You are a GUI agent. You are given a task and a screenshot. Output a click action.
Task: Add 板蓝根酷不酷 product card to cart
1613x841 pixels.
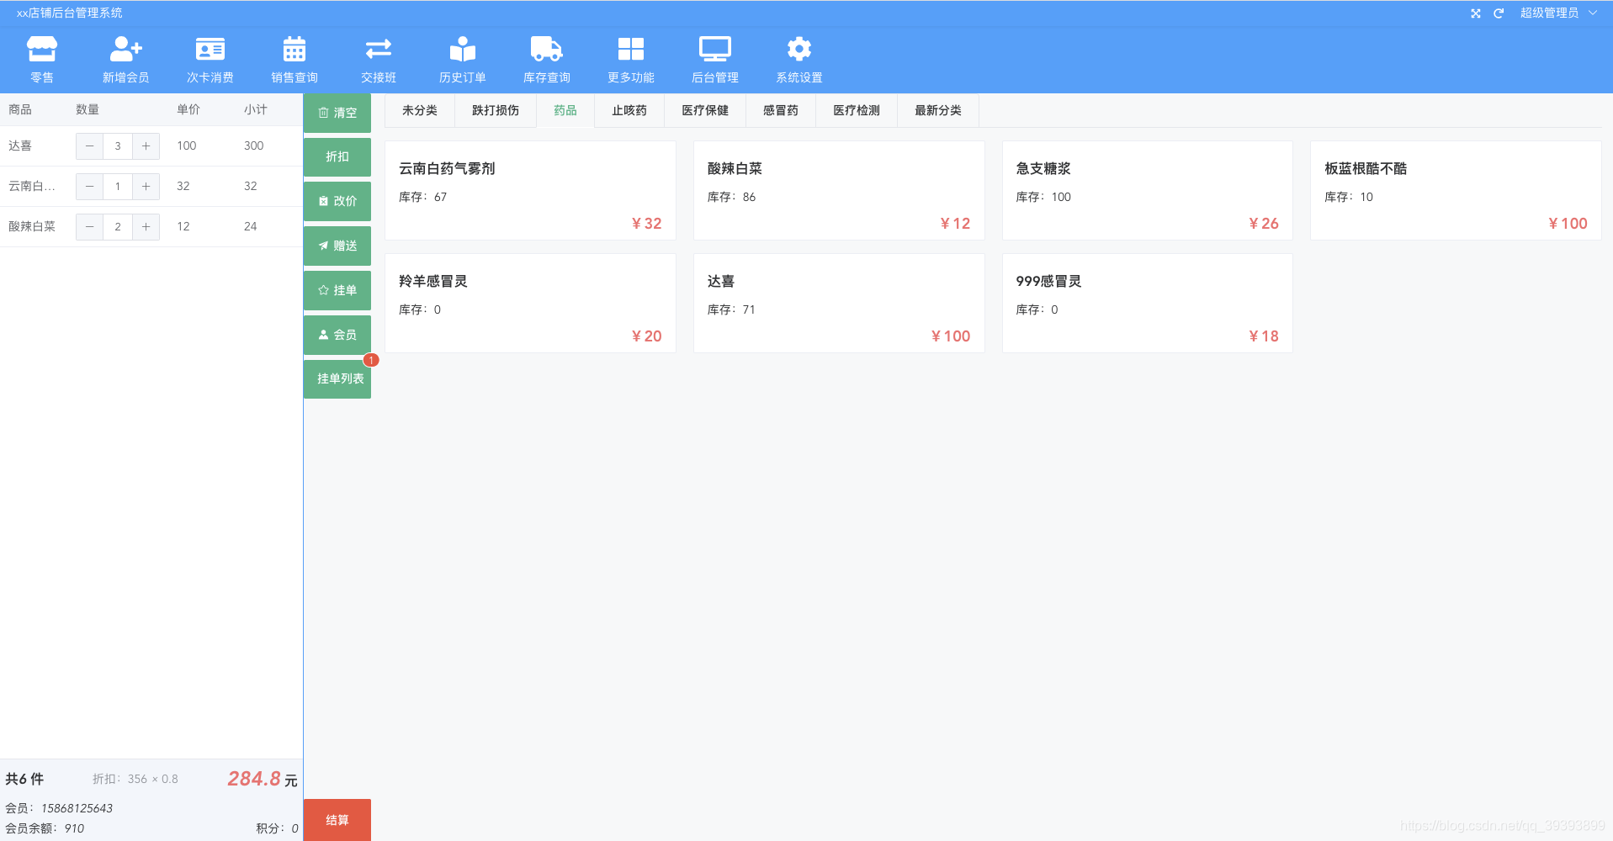click(x=1456, y=191)
